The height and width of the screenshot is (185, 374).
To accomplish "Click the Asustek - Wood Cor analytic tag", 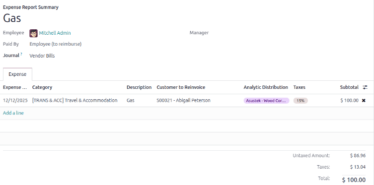I will click(x=266, y=101).
